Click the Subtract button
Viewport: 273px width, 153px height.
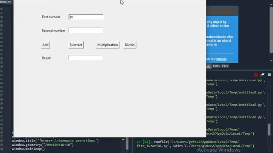[76, 45]
